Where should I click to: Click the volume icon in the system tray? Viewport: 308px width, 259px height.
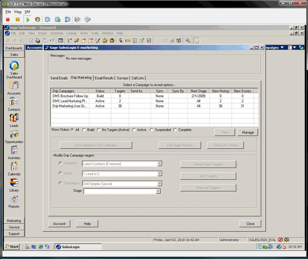click(x=284, y=247)
